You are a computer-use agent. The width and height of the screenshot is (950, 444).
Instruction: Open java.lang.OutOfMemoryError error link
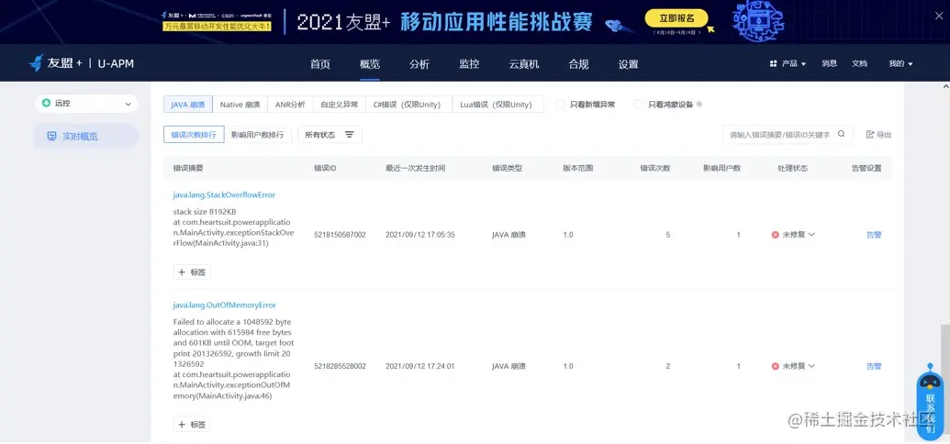[225, 305]
